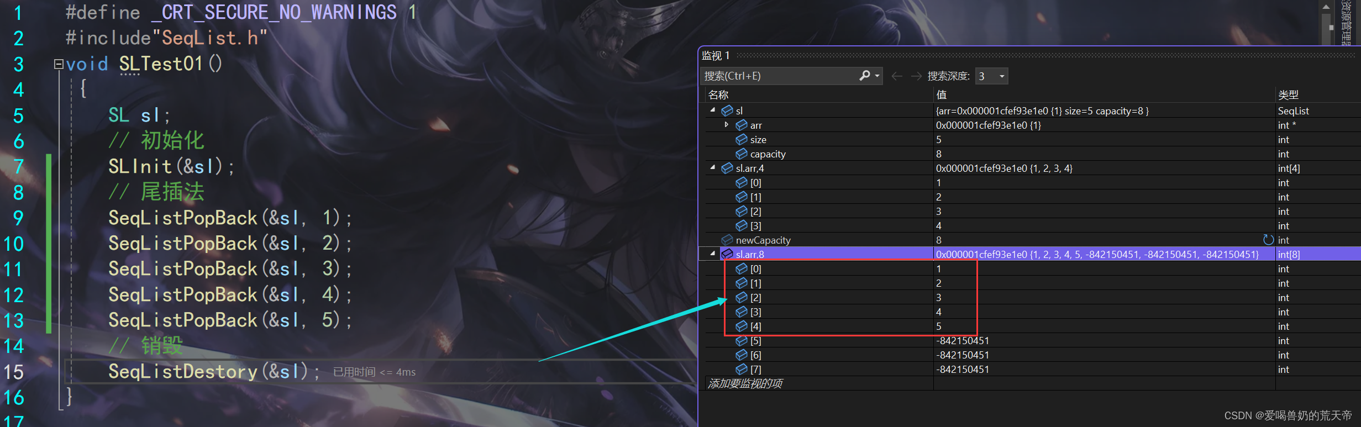Click the 已用时间 <= 4ms perf tip
The width and height of the screenshot is (1361, 427).
point(374,372)
